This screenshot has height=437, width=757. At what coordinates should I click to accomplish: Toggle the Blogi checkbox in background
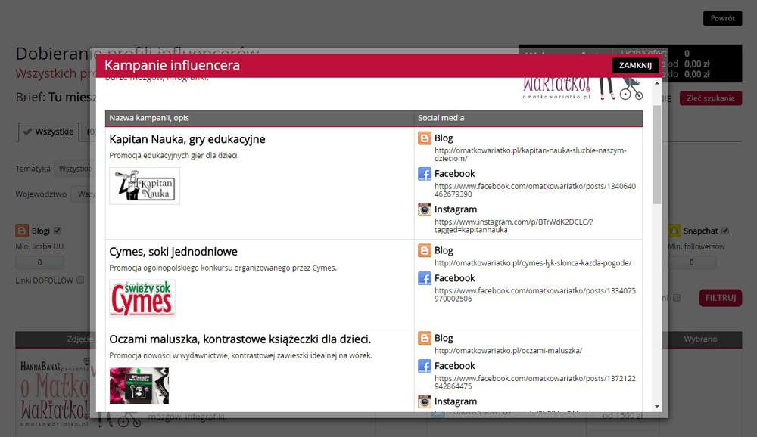click(58, 231)
